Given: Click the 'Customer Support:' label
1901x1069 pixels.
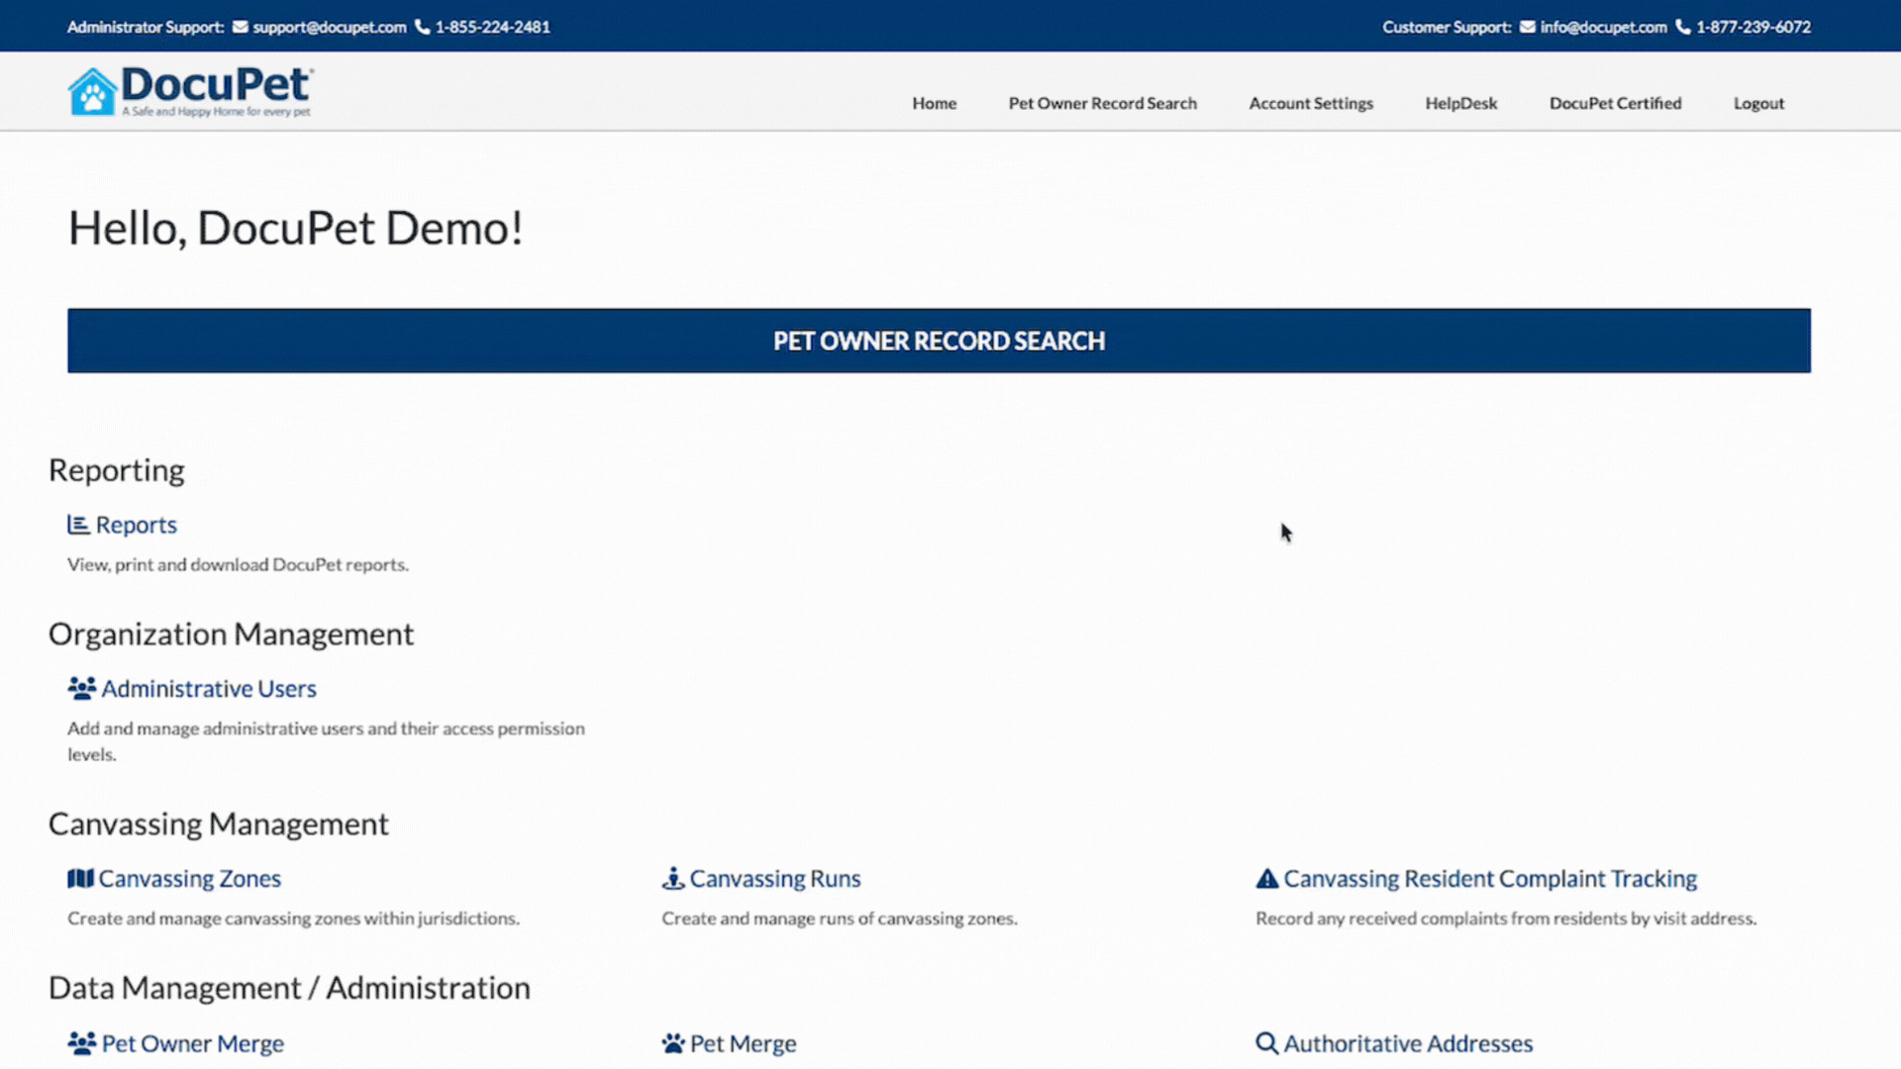Looking at the screenshot, I should (1447, 27).
